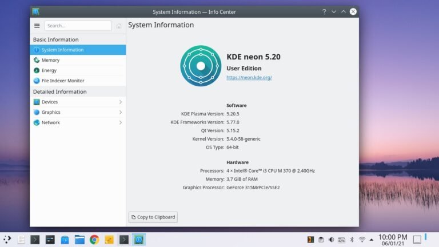The height and width of the screenshot is (247, 439).
Task: Open Bluetooth settings in system tray
Action: click(352, 240)
